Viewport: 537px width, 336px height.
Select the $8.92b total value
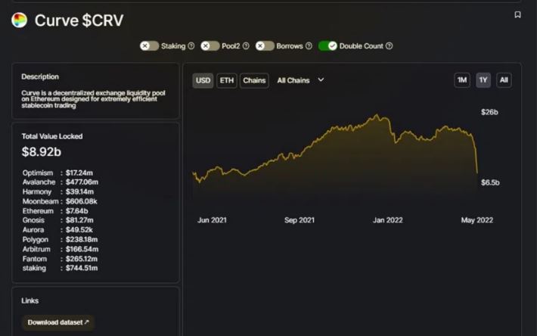(x=42, y=152)
